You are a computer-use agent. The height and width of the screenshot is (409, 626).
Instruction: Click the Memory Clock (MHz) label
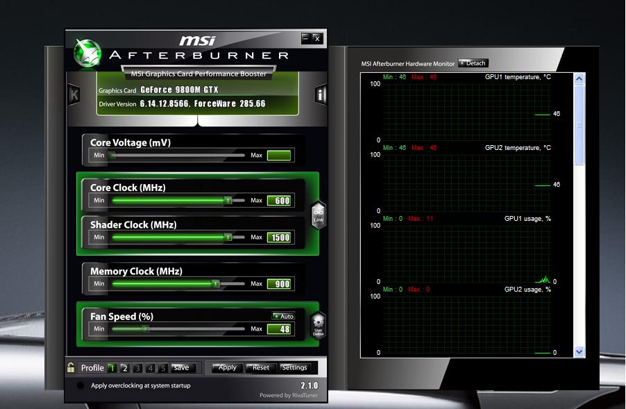(x=136, y=272)
